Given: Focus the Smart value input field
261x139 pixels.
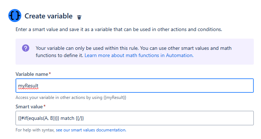Looking at the screenshot, I should pyautogui.click(x=135, y=118).
